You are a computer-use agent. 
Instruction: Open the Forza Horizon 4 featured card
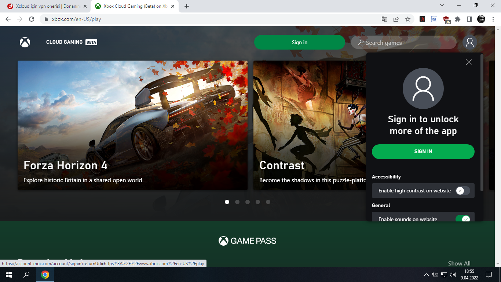132,125
